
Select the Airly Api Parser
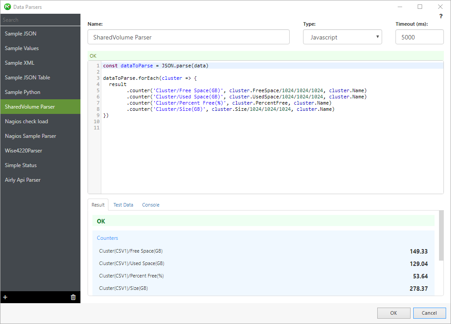click(x=22, y=180)
